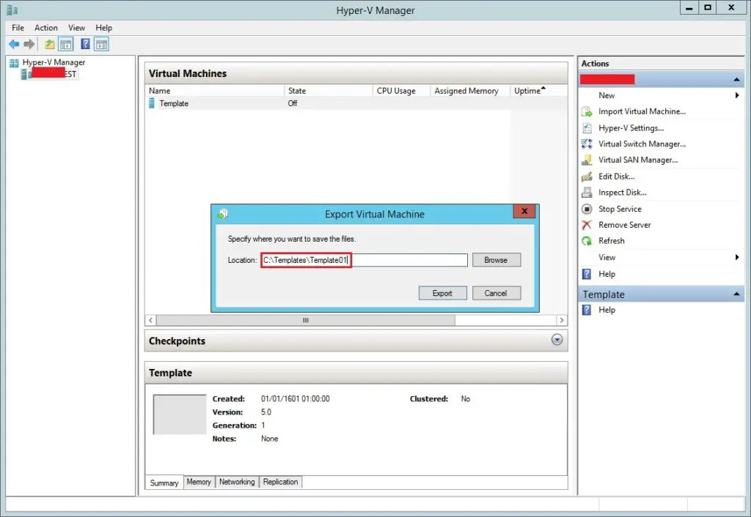Expand the New submenu arrow
Screen dimensions: 751x517
[736, 95]
